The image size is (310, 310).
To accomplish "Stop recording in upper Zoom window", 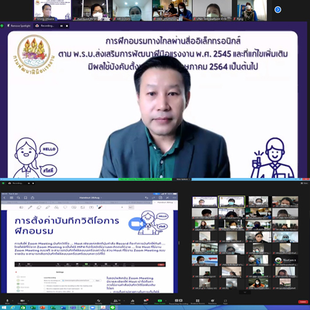I will (67, 26).
